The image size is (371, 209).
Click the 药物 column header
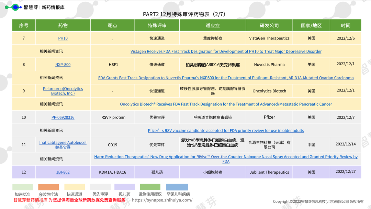(x=63, y=25)
